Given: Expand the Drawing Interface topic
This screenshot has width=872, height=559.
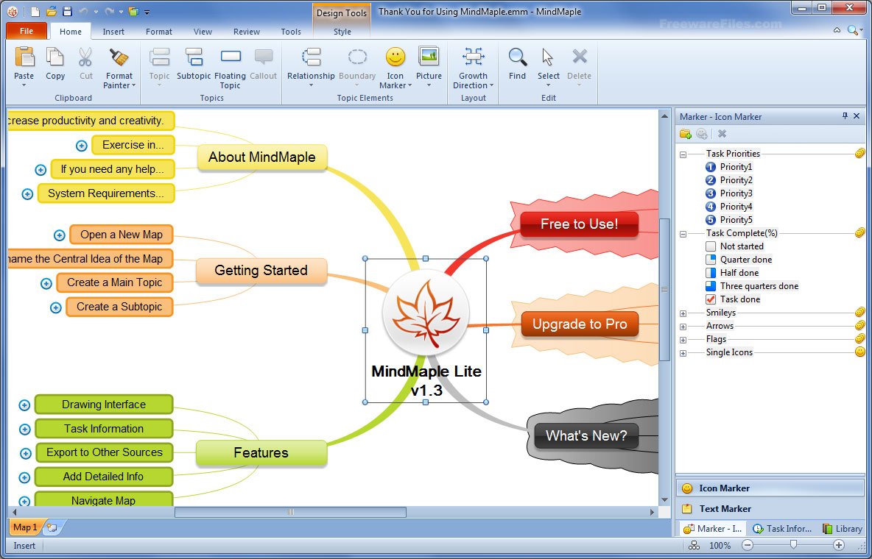Looking at the screenshot, I should click(24, 405).
